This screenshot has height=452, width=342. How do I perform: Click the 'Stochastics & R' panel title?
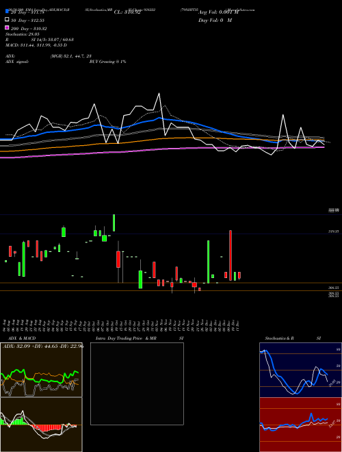280,338
